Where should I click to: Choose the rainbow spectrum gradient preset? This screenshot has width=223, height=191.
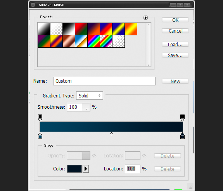click(93, 42)
